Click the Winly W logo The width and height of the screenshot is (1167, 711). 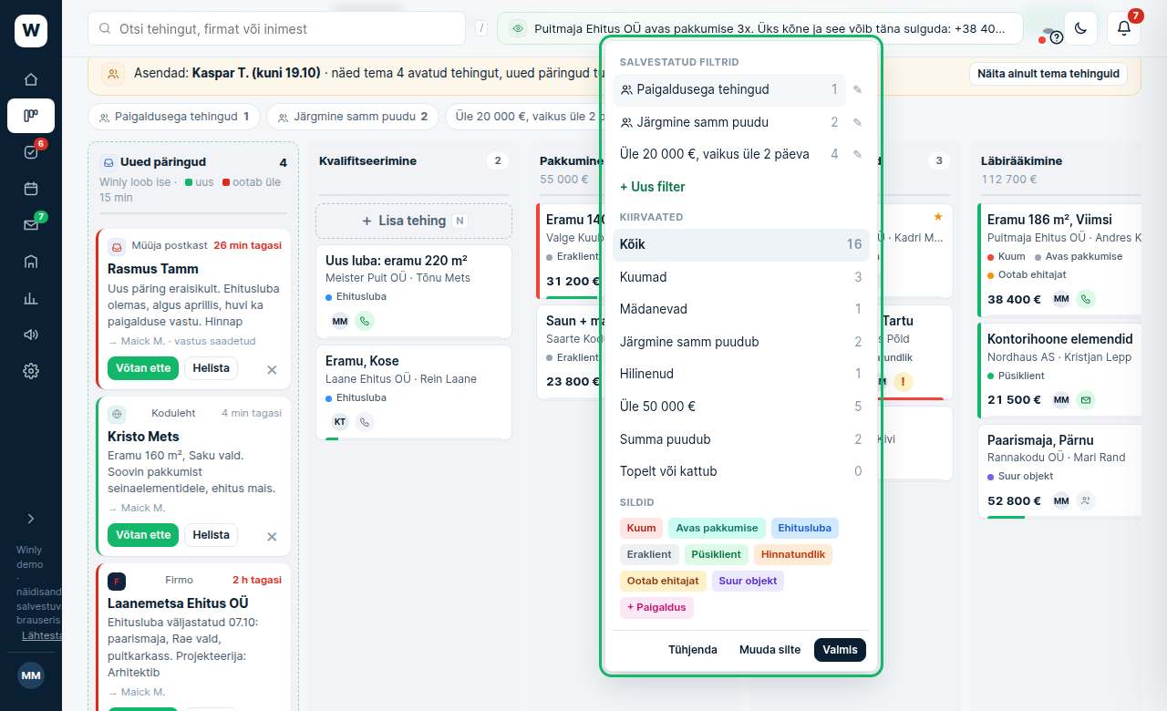pyautogui.click(x=31, y=31)
